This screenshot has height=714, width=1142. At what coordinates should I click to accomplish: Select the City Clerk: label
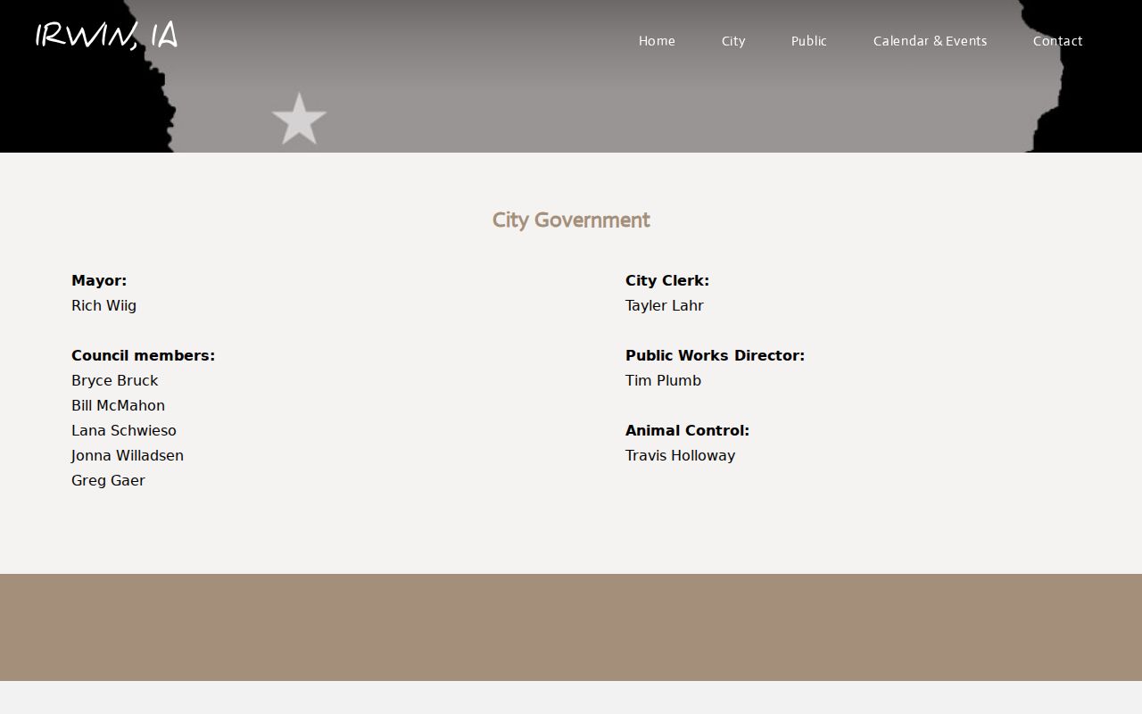[667, 280]
